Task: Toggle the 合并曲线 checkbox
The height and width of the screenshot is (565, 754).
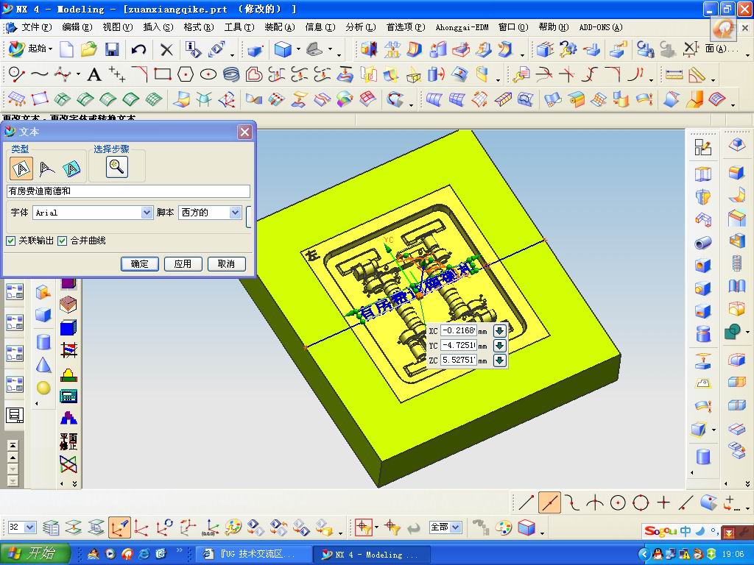Action: tap(62, 241)
